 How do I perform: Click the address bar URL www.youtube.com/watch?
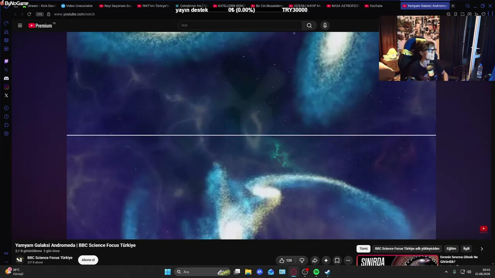74,14
